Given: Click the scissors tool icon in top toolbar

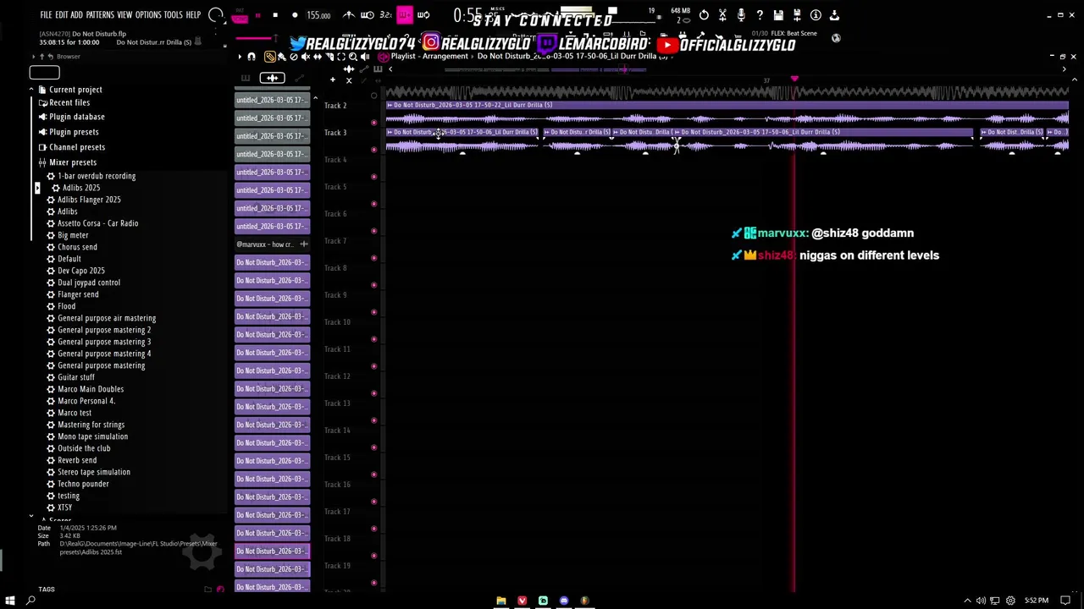Looking at the screenshot, I should (x=722, y=15).
